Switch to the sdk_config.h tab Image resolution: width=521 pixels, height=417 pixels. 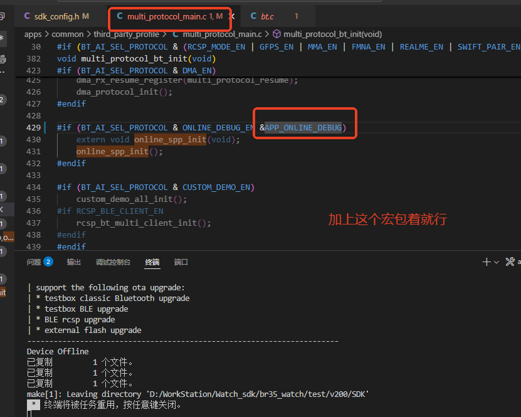coord(57,16)
